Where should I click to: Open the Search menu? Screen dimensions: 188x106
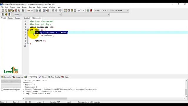(12, 7)
